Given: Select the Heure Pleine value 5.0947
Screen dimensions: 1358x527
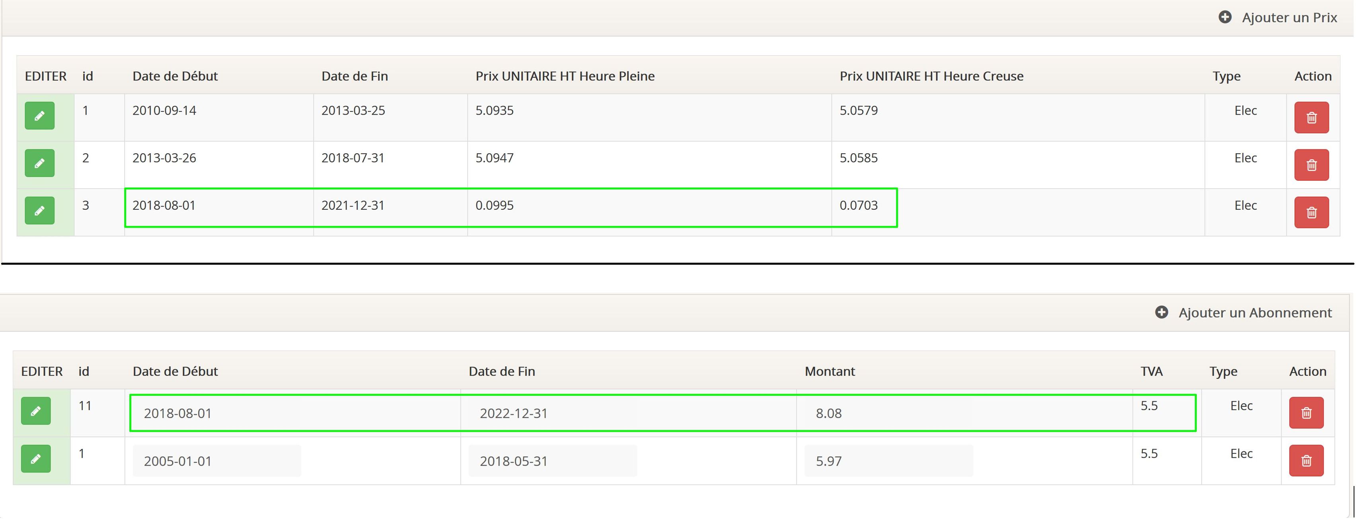Looking at the screenshot, I should click(495, 158).
